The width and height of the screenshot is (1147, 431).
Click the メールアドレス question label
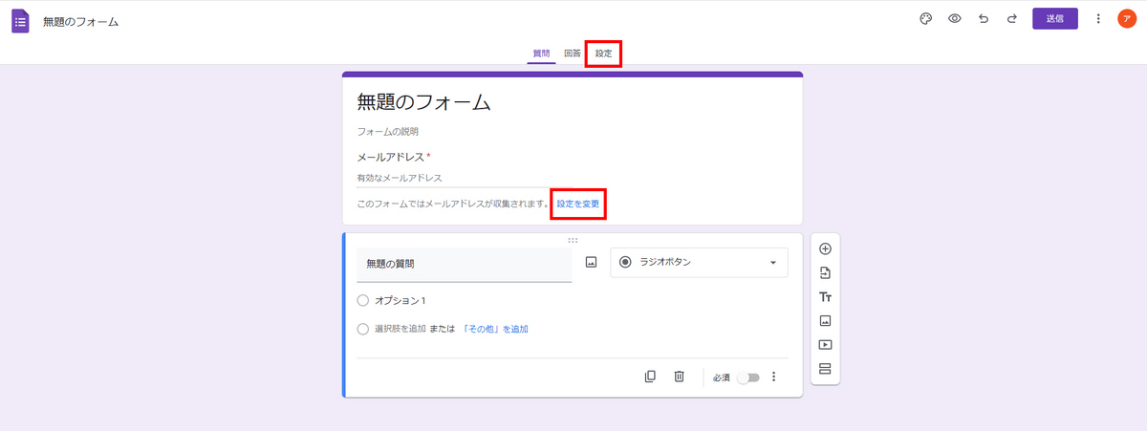tap(391, 157)
